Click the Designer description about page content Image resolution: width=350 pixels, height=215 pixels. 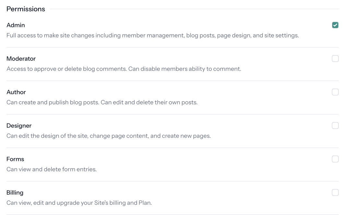(x=109, y=136)
